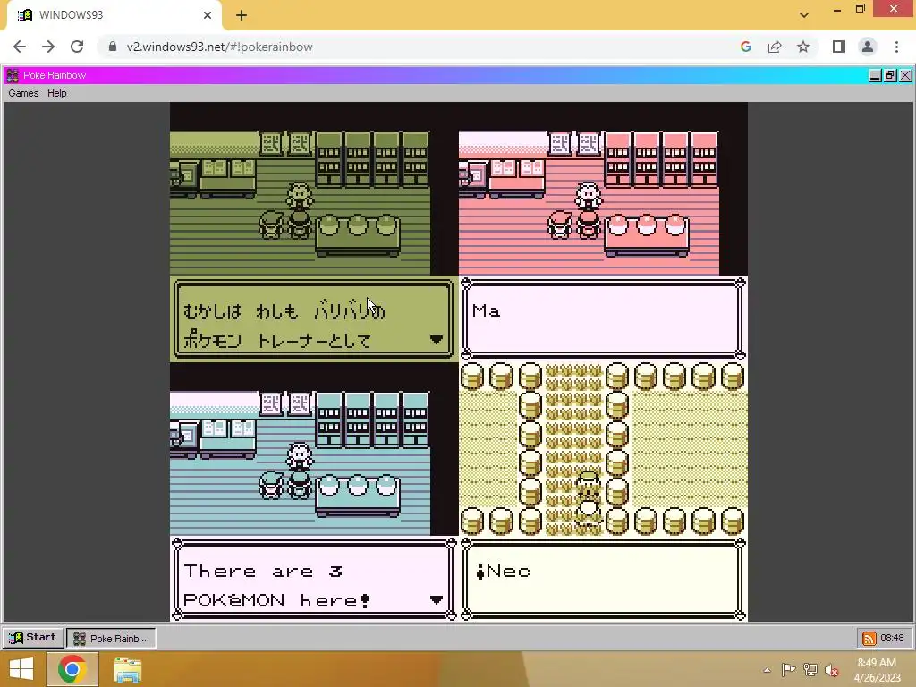
Task: Click the network tray icon
Action: 810,669
